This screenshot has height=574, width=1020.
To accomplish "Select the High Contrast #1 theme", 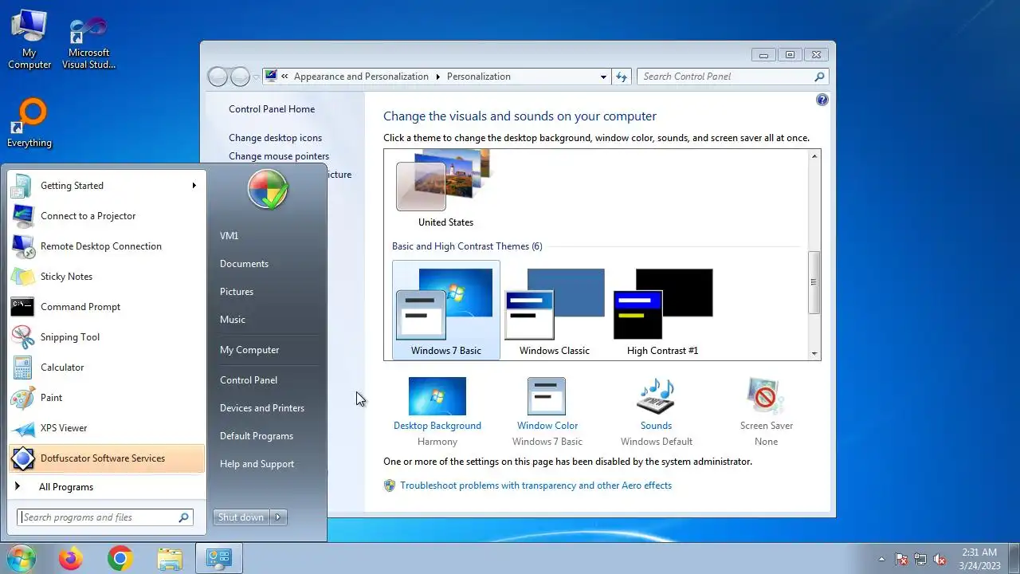I will tap(663, 310).
